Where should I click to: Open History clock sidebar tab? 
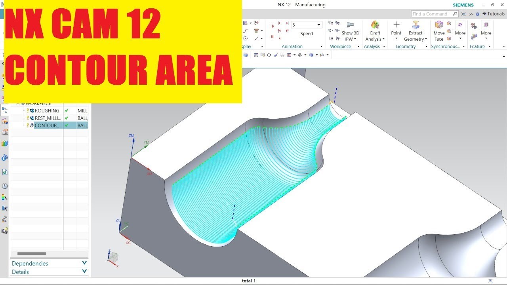point(4,186)
